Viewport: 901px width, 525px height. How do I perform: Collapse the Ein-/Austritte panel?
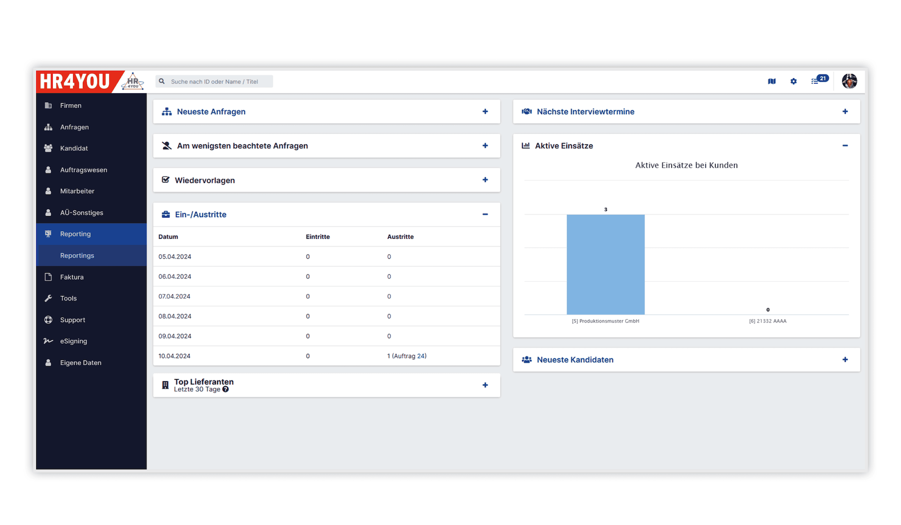point(485,215)
